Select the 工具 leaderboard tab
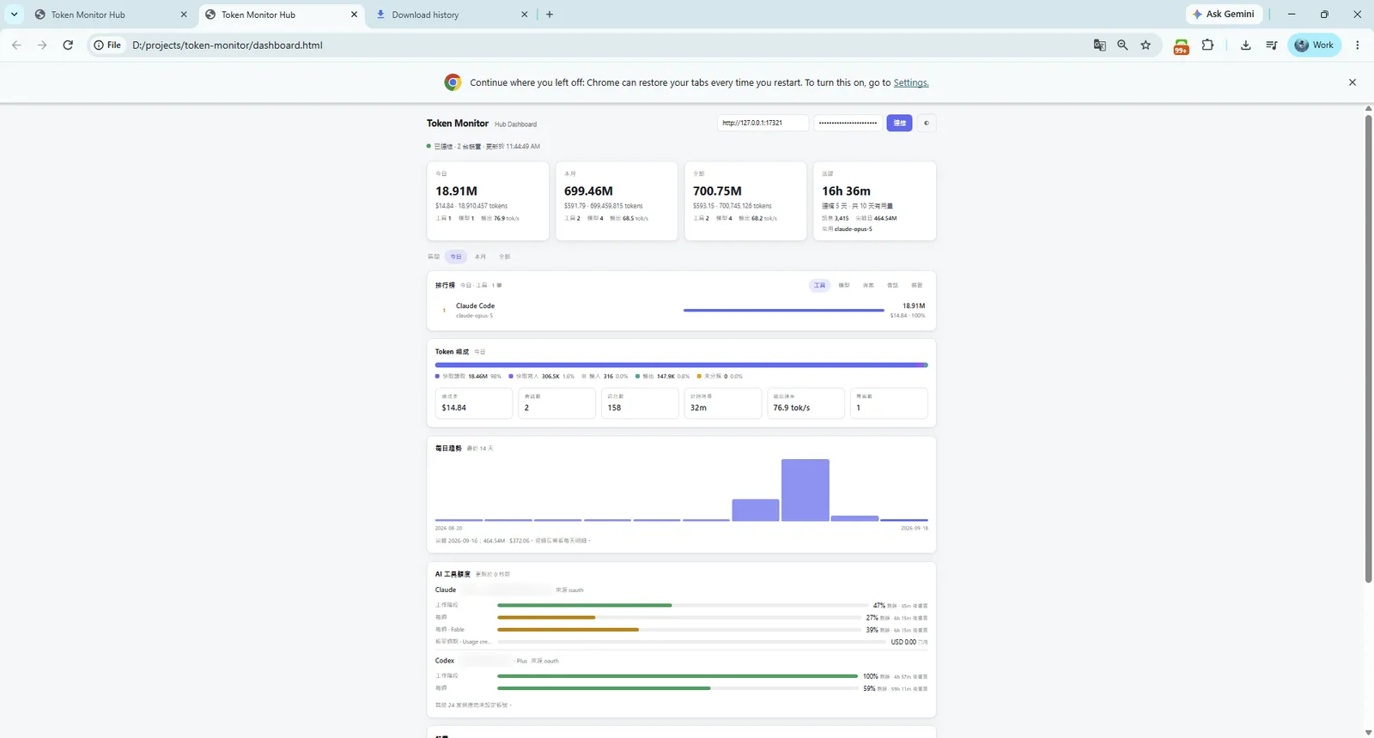This screenshot has height=738, width=1374. (819, 285)
